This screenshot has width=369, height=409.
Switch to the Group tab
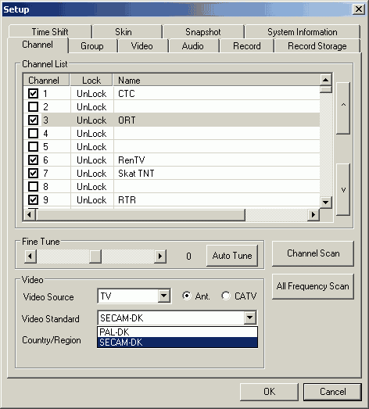[x=92, y=46]
